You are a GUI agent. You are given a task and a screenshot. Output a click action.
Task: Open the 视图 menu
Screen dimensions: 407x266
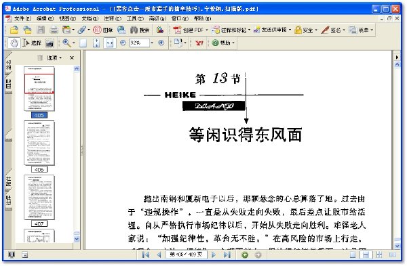67,19
